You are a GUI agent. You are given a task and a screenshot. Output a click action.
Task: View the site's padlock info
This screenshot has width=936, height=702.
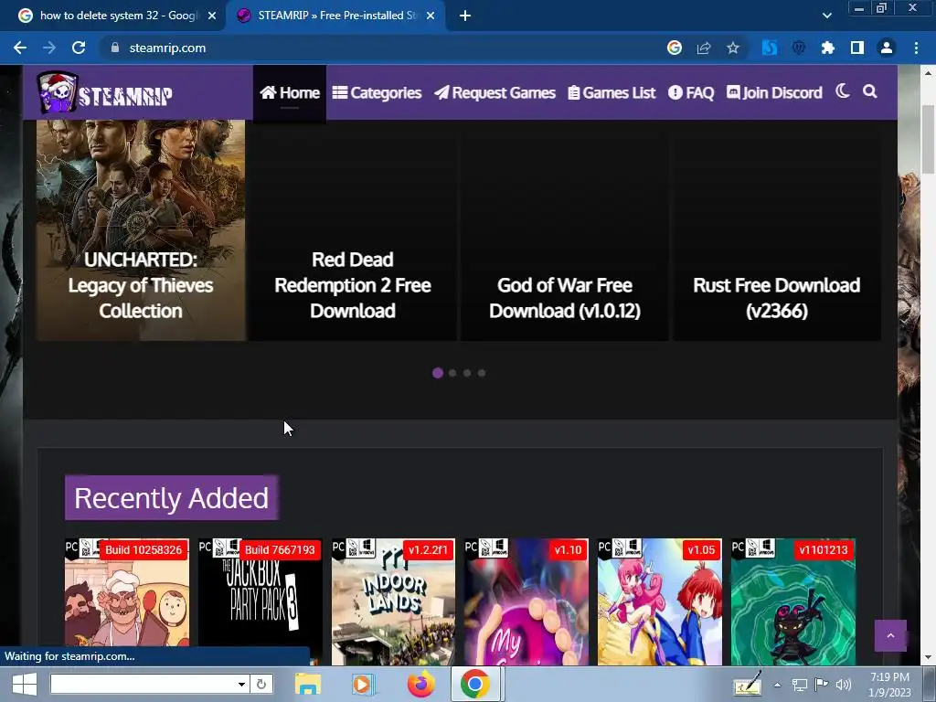[x=115, y=48]
